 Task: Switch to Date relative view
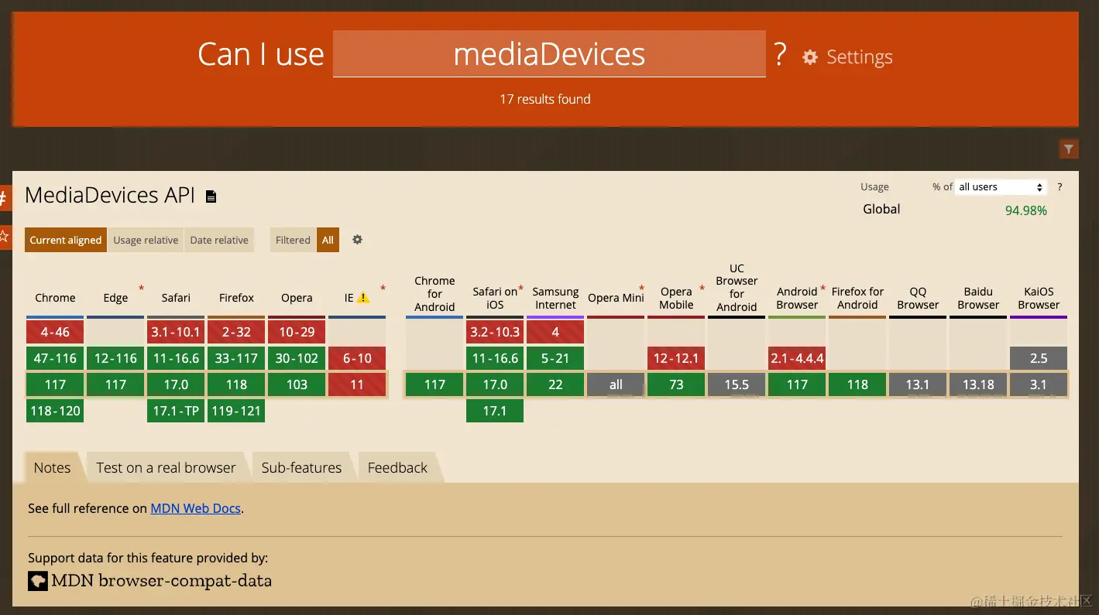[x=219, y=240]
